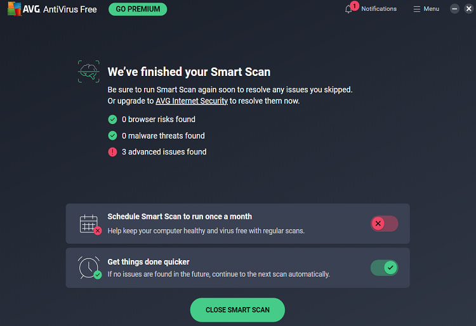Click red alert icon for advanced issues

click(112, 152)
